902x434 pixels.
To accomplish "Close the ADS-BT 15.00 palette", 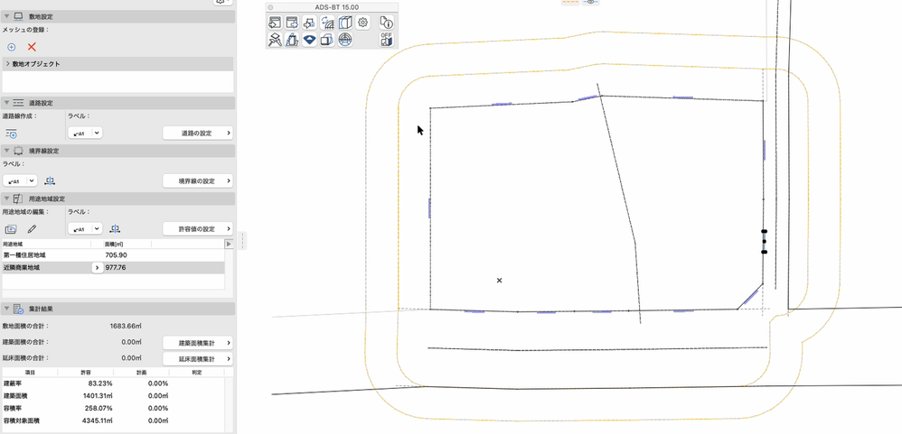I will click(270, 7).
